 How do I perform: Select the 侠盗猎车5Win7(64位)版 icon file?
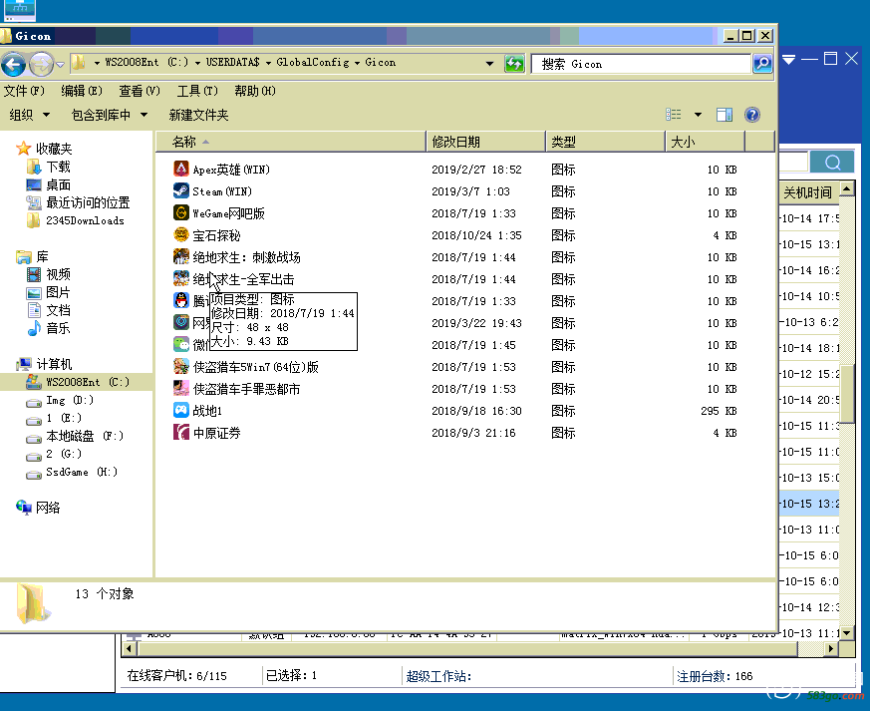[x=246, y=367]
